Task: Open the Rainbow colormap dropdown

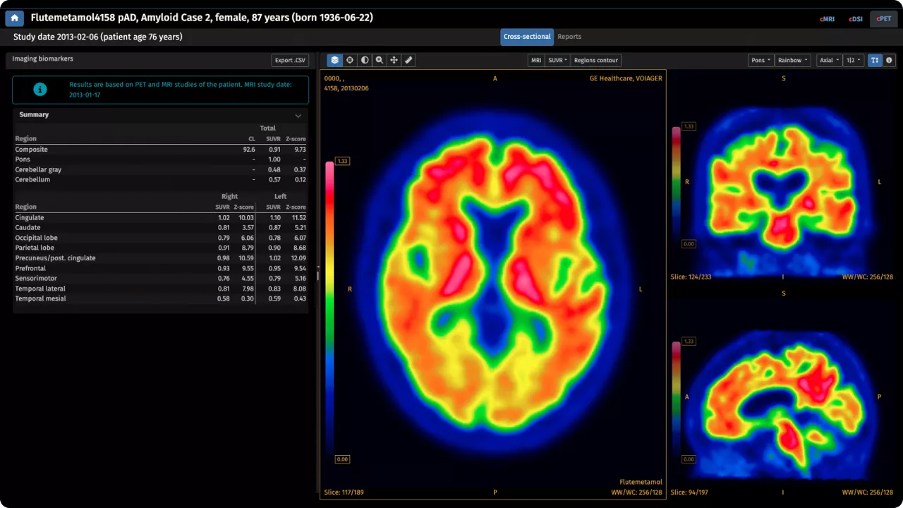Action: tap(793, 60)
